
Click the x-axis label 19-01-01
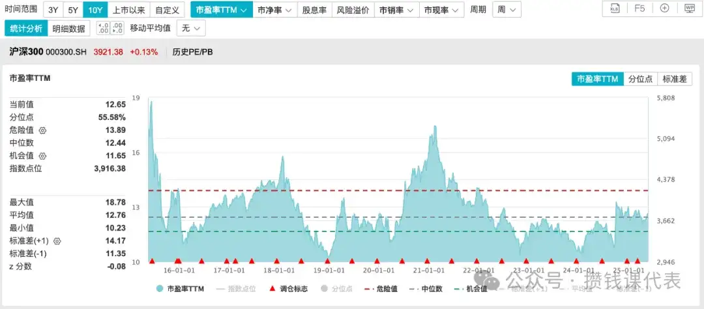pyautogui.click(x=329, y=271)
